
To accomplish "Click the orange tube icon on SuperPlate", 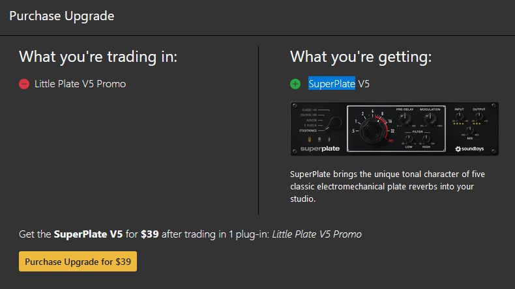I will pyautogui.click(x=309, y=139).
